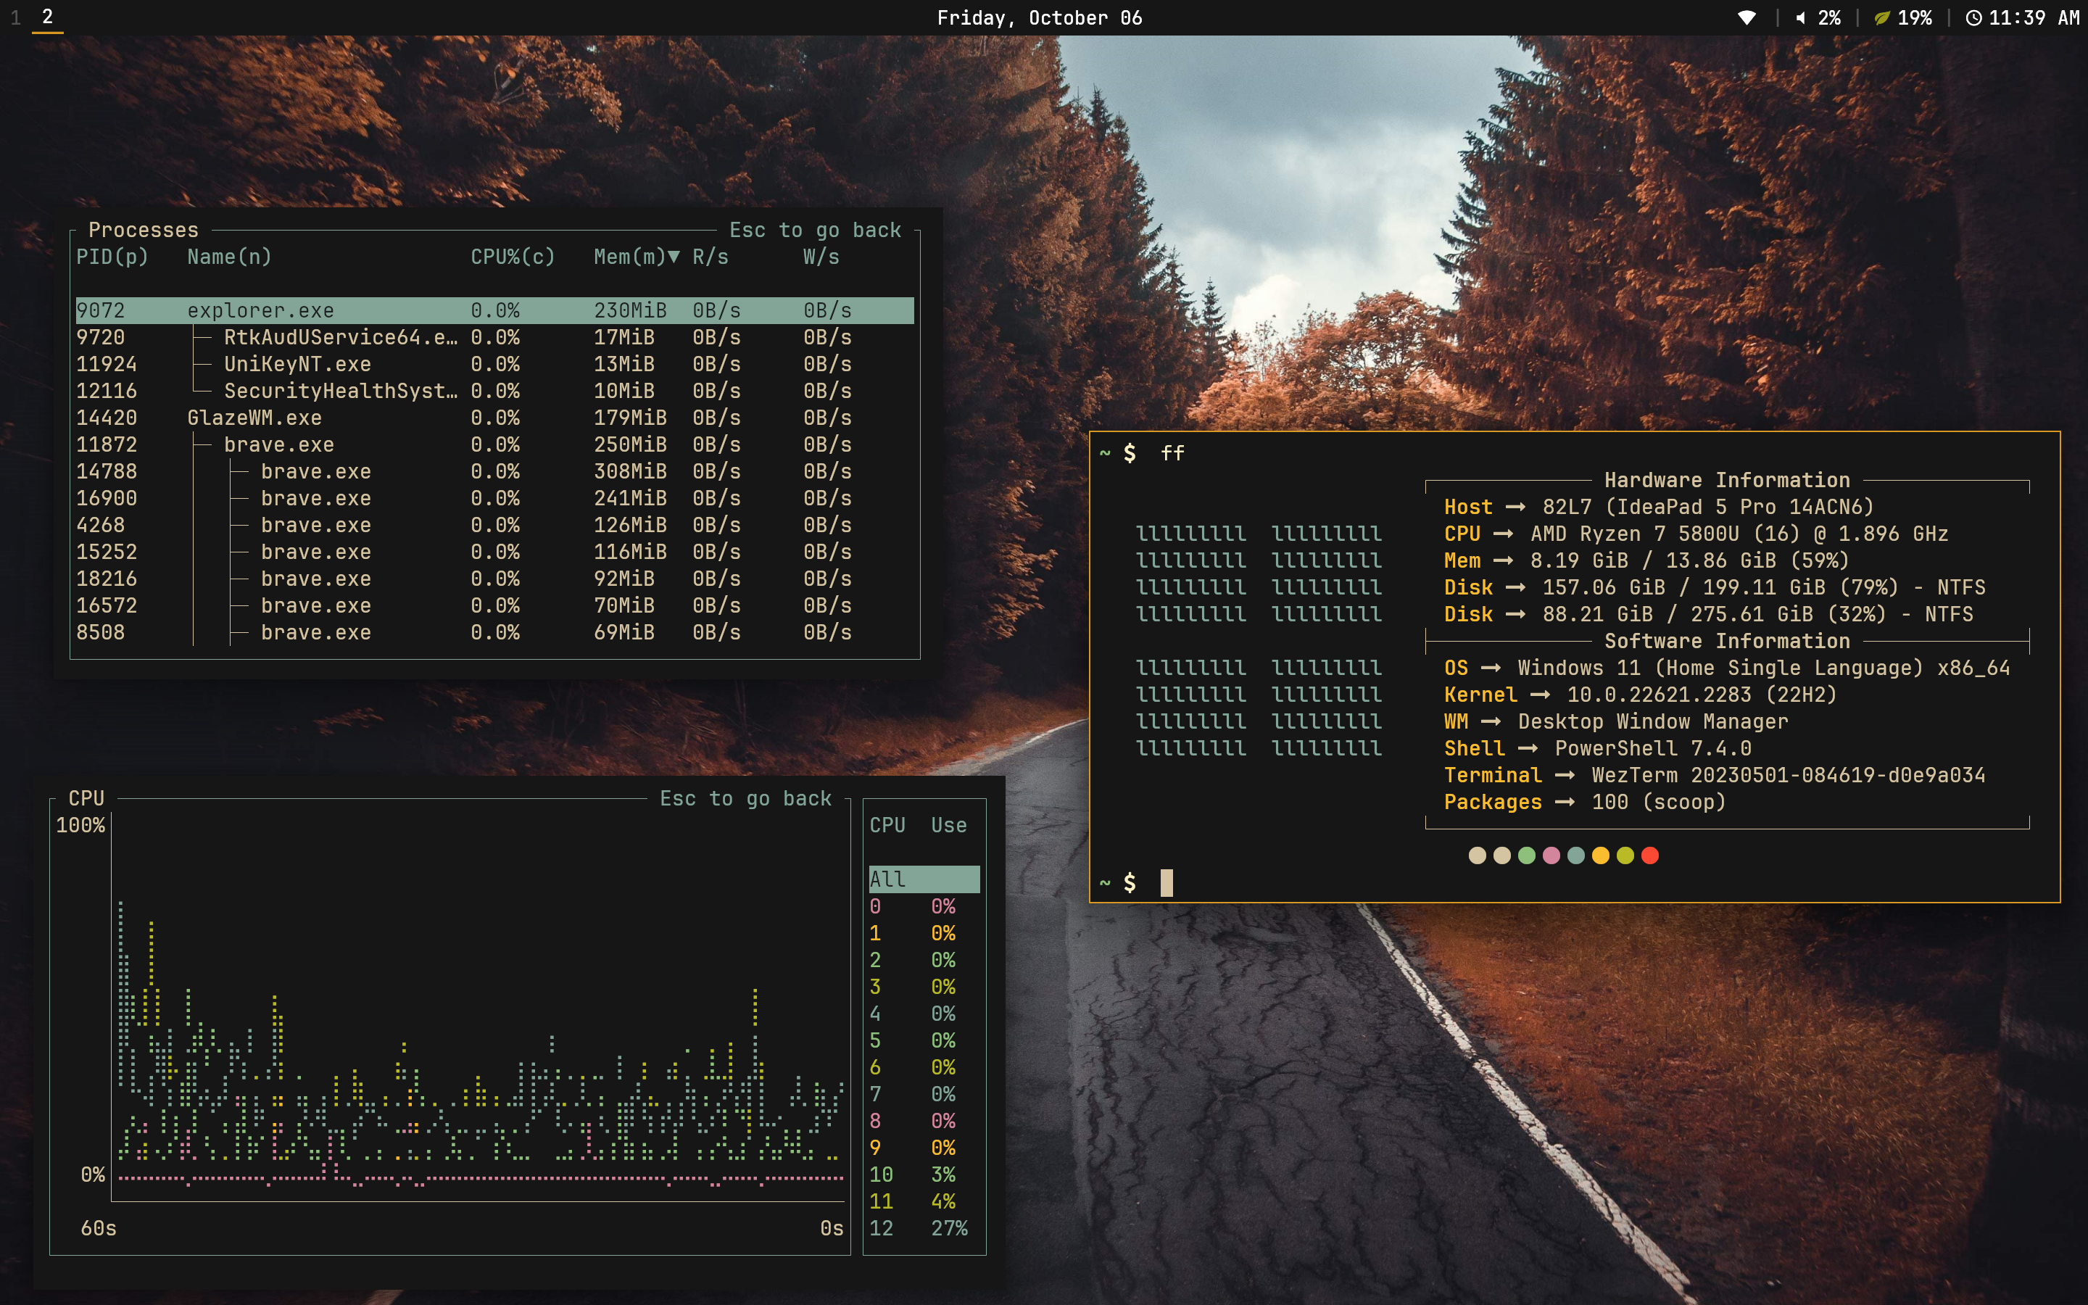Screen dimensions: 2088x1305
Task: Select the SecurityHealthSyst process row
Action: [494, 391]
